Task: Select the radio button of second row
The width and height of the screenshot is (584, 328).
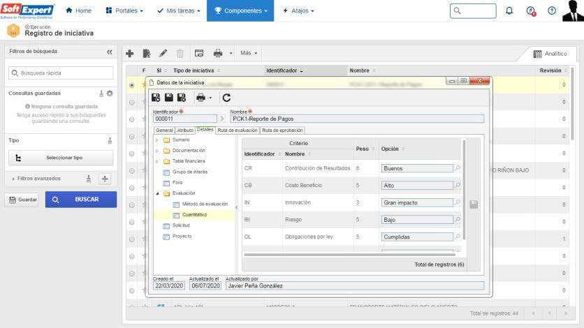Action: pos(132,103)
